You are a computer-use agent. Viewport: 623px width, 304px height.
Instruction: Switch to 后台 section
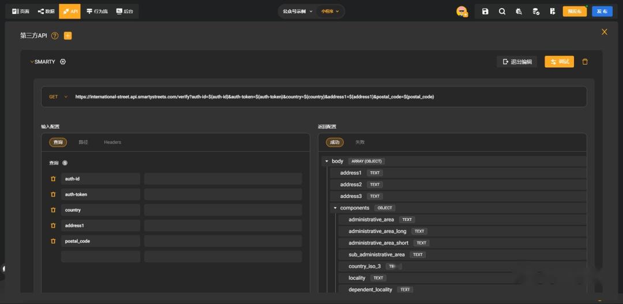pos(125,12)
